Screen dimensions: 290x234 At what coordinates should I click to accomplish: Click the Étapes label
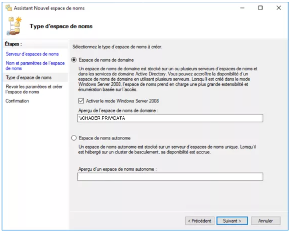(13, 44)
